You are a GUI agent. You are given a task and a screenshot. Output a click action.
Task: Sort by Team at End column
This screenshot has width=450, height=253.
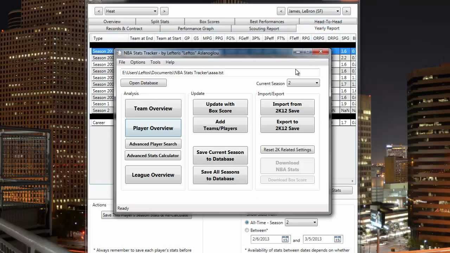coord(141,38)
